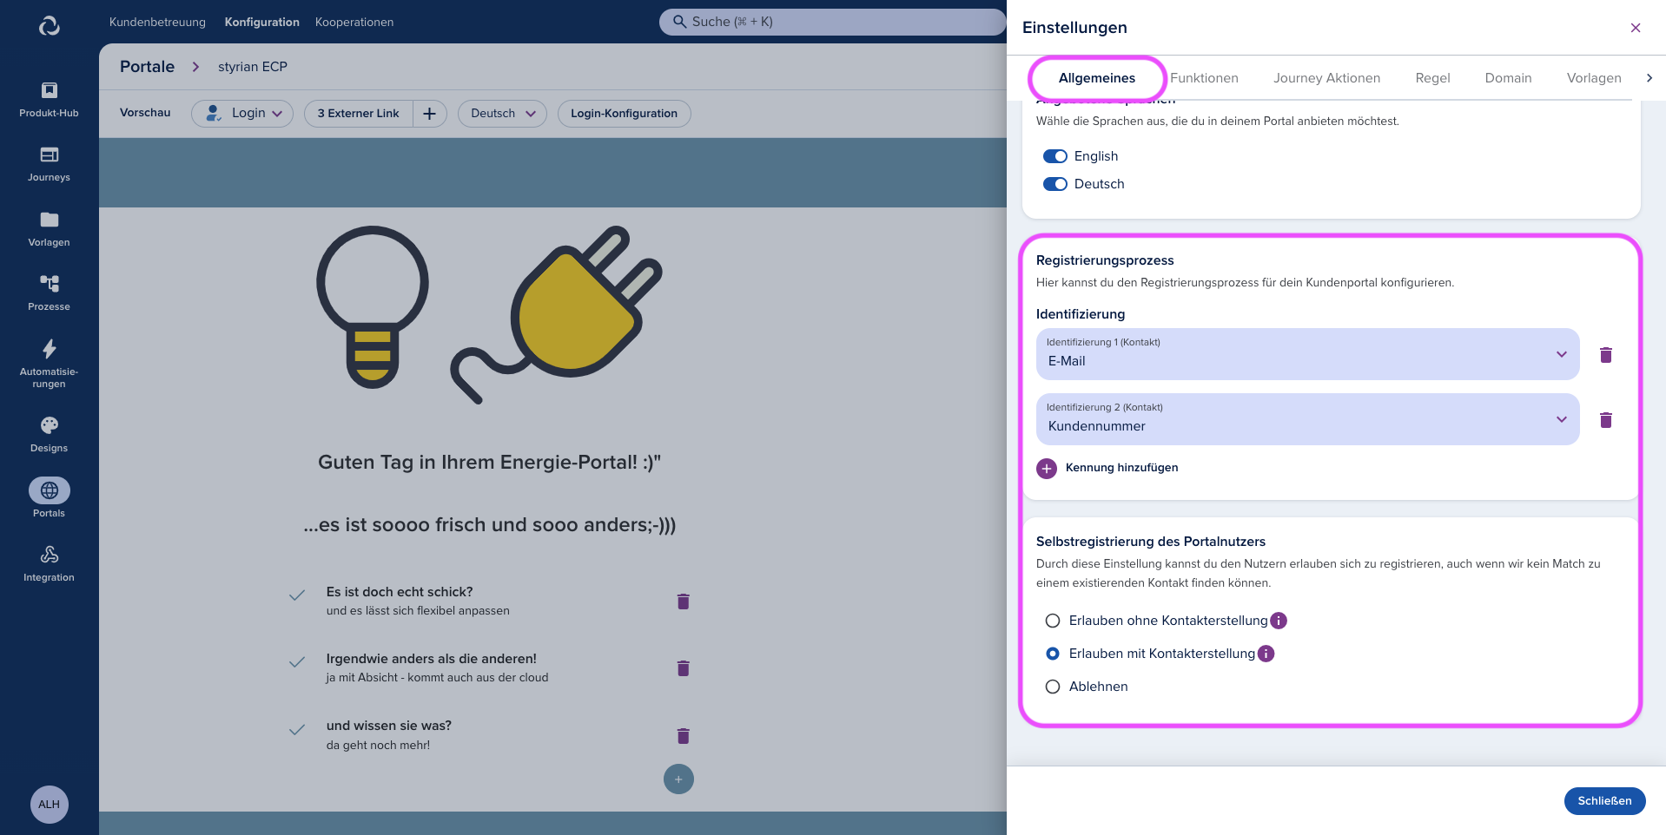Open Designs in the sidebar
The width and height of the screenshot is (1666, 835).
pos(49,435)
